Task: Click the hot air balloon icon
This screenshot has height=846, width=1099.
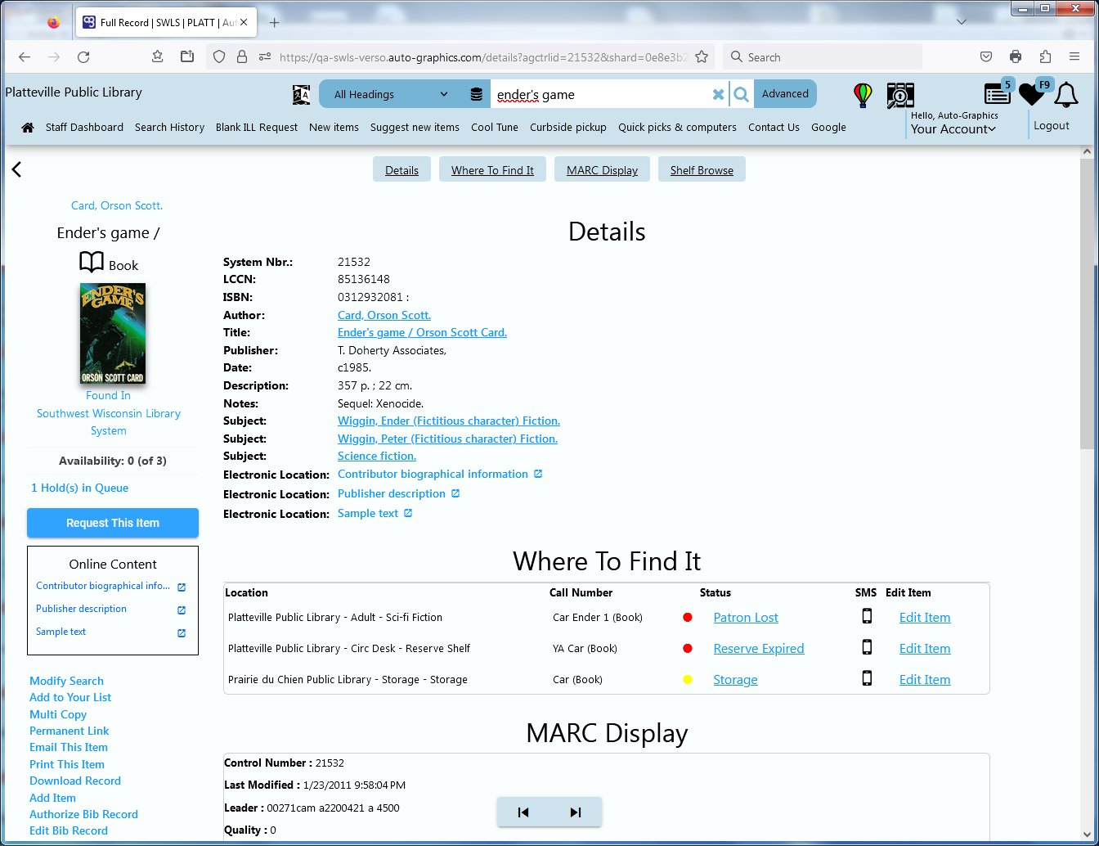Action: coord(863,95)
